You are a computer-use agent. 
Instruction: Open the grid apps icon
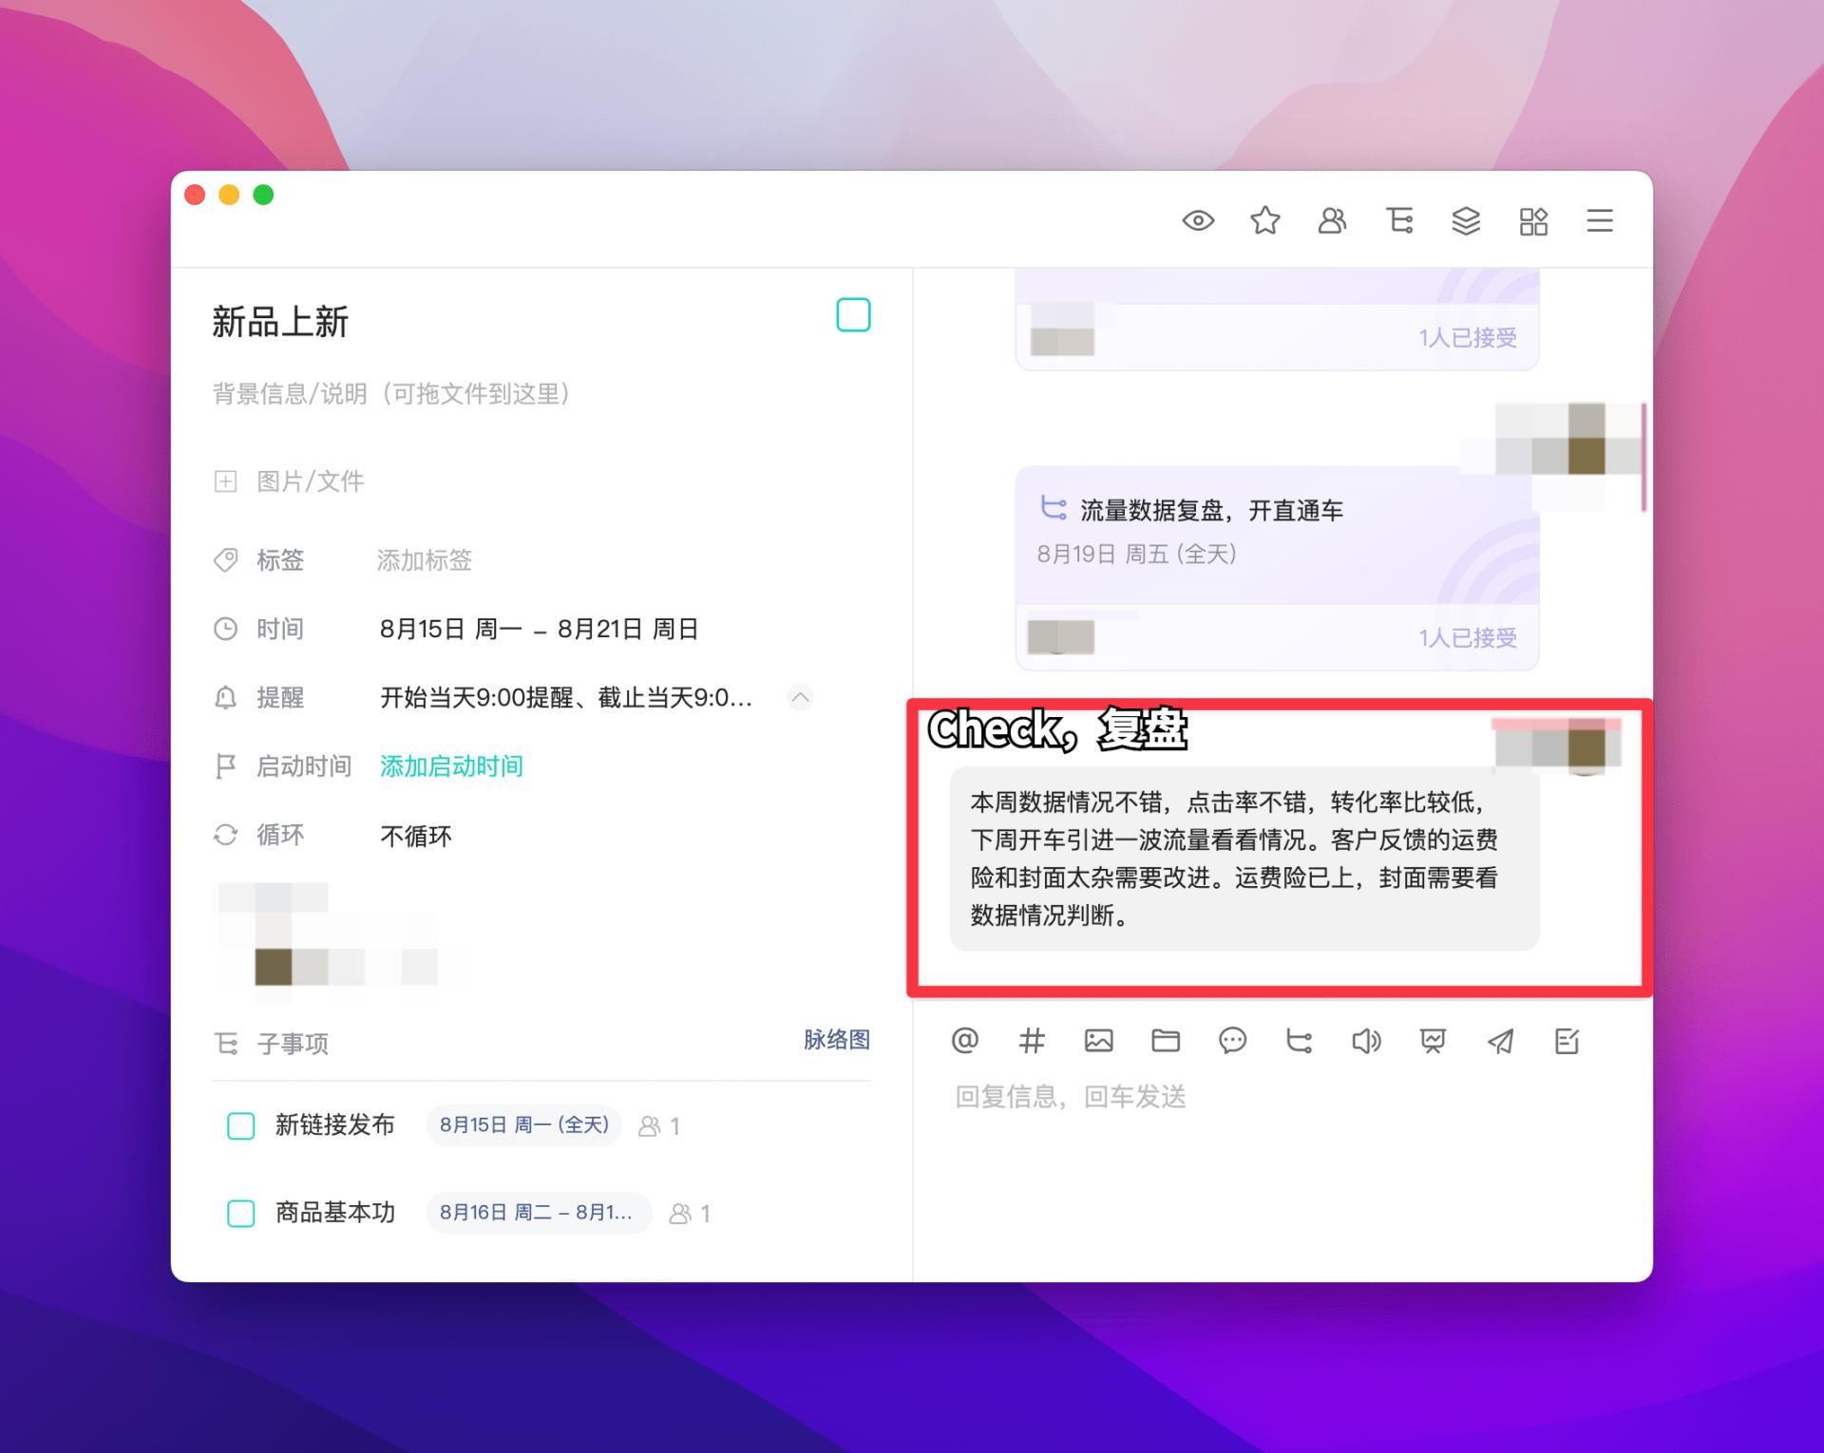[x=1533, y=221]
